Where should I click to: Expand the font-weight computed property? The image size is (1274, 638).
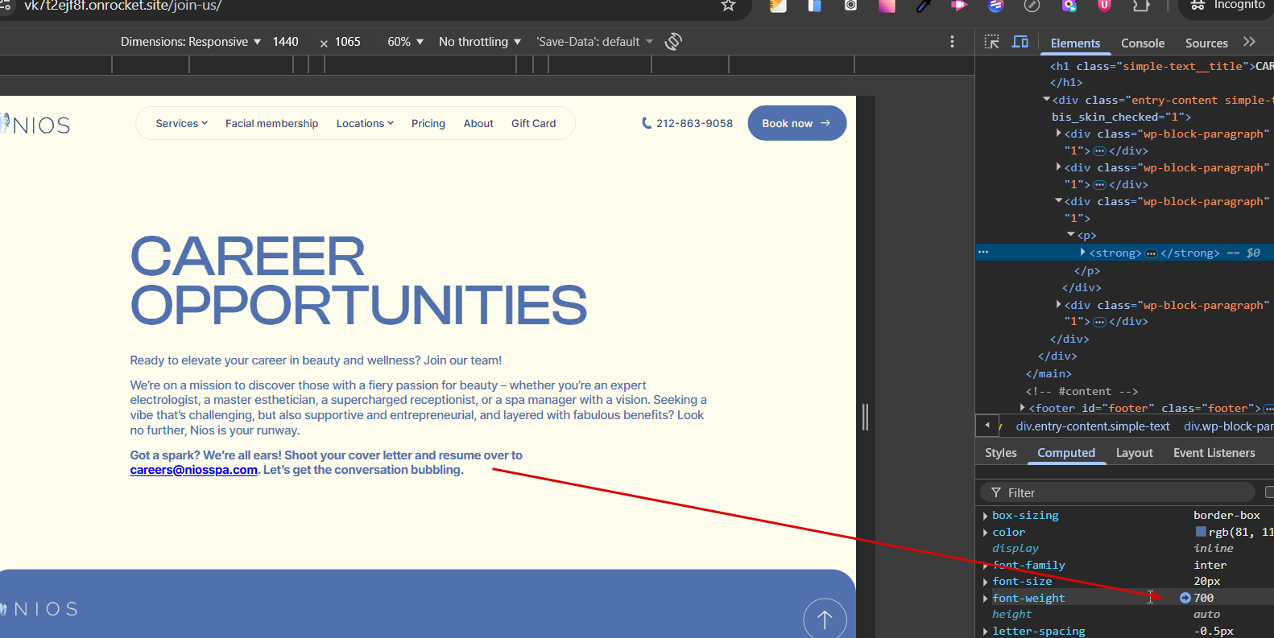click(986, 599)
